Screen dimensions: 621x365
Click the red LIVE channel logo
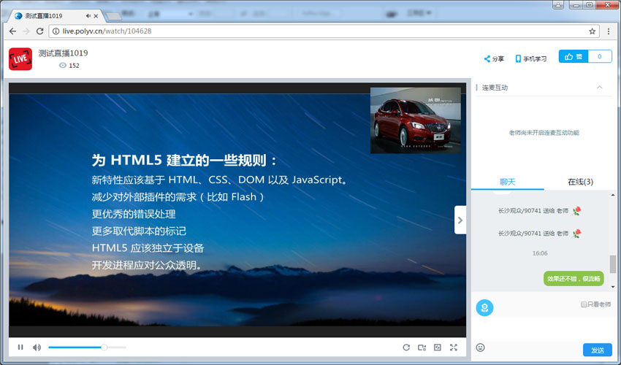coord(20,59)
